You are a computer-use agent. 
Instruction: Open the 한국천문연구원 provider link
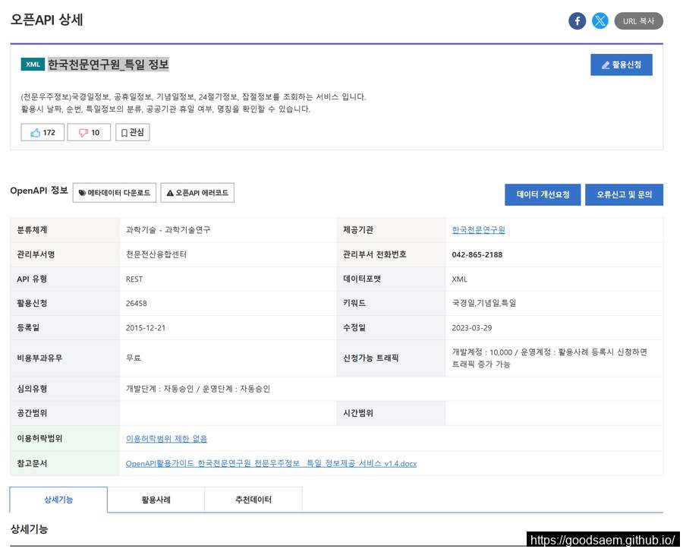coord(478,229)
